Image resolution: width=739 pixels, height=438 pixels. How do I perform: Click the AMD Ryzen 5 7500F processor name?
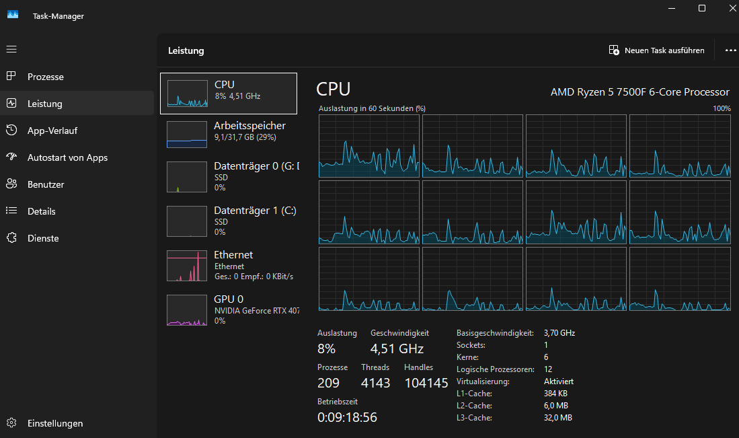coord(640,92)
